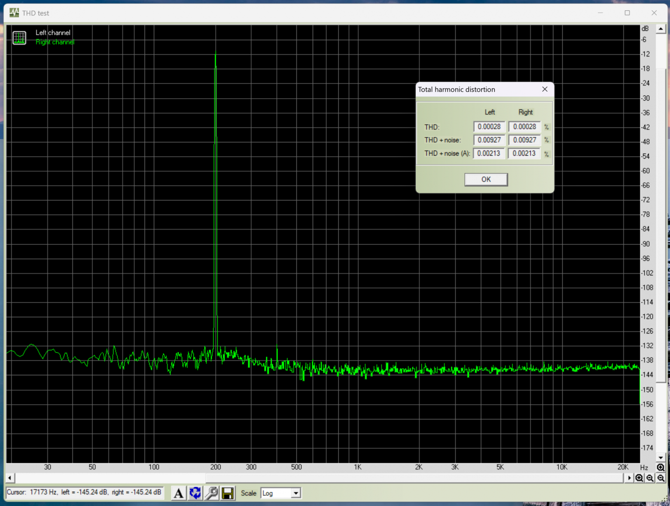The image size is (670, 506).
Task: Click the Right channel legend label
Action: (55, 42)
